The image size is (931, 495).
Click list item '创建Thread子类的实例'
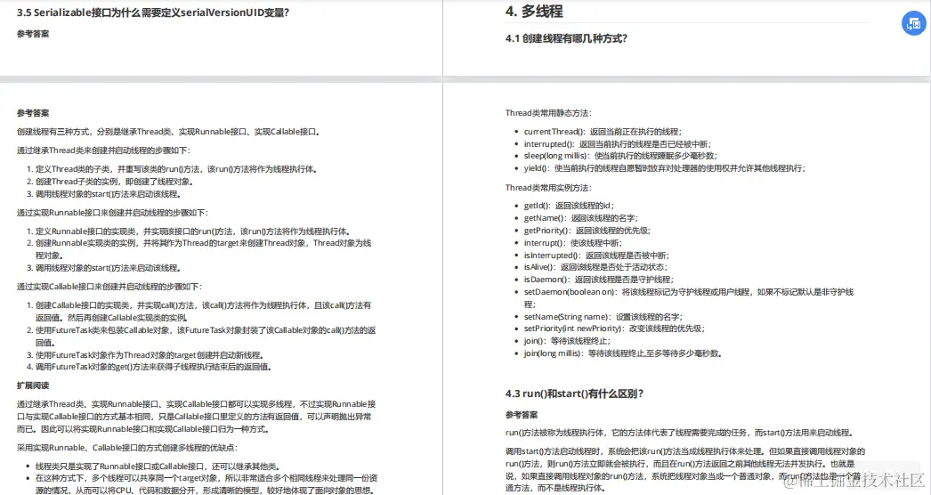tap(114, 182)
